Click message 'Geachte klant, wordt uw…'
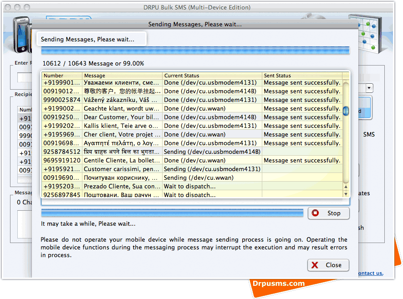This screenshot has height=299, width=403. pos(121,108)
